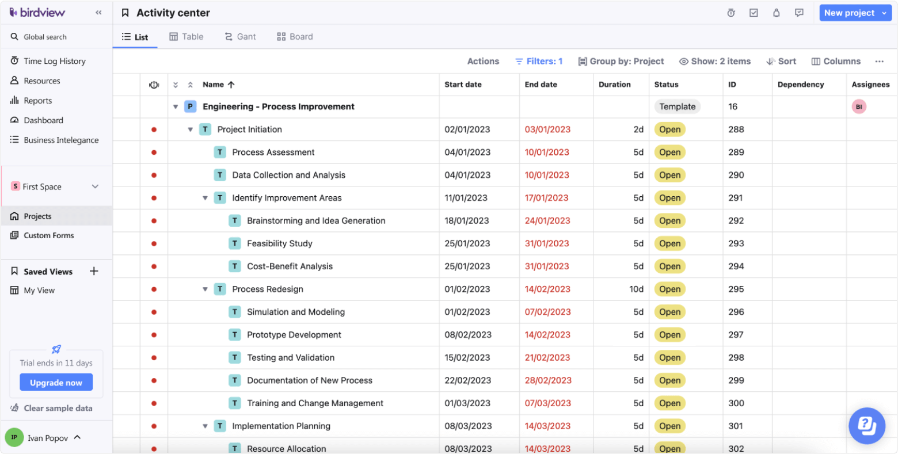Open Training and Change Management task
Viewport: 898px width, 454px height.
315,403
